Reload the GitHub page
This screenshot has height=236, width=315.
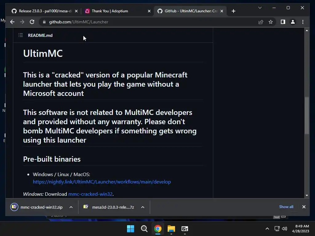tap(32, 22)
